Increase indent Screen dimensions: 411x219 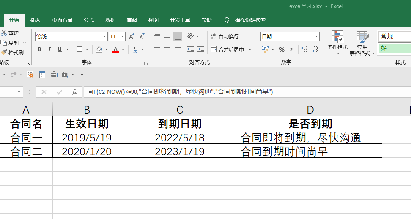click(201, 49)
